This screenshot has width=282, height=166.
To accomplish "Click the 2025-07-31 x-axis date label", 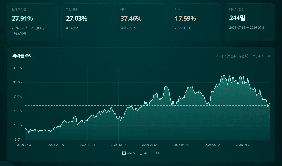I will pyautogui.click(x=25, y=145).
